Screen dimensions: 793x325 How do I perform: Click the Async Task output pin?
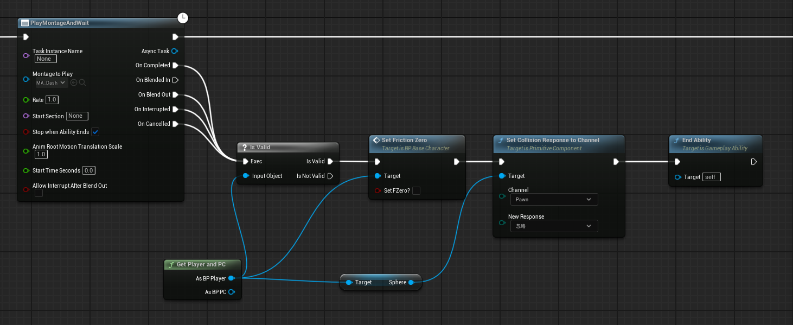click(x=175, y=51)
